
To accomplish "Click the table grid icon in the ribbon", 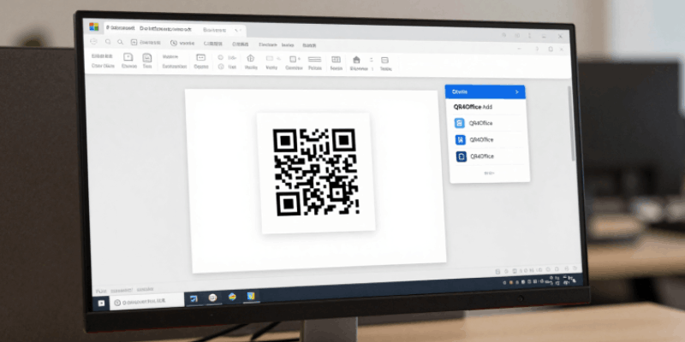I will click(x=336, y=59).
